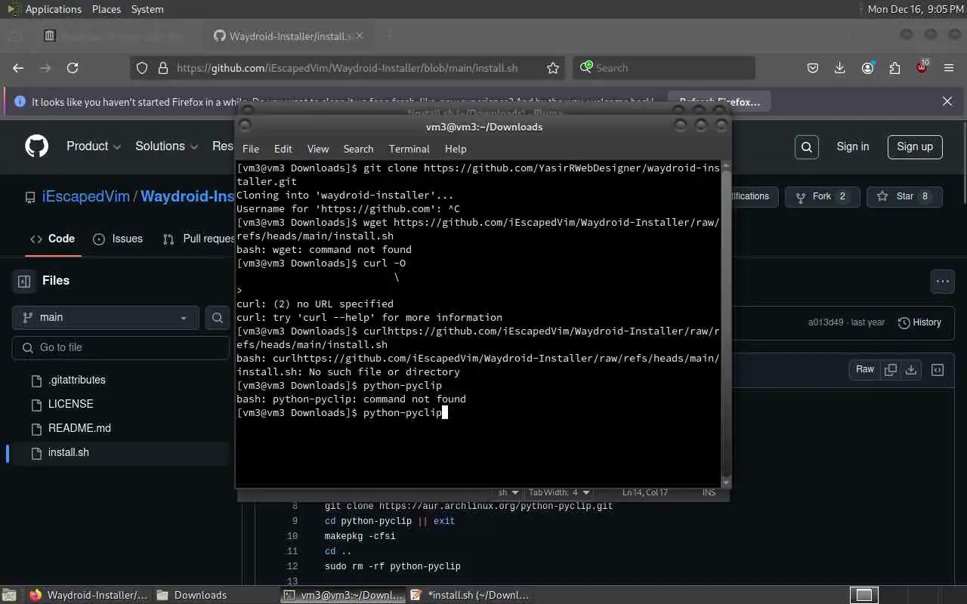This screenshot has width=967, height=604.
Task: Click the GitHub octocat logo
Action: pos(37,146)
